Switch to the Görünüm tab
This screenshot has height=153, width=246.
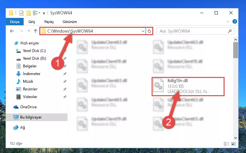coord(70,22)
